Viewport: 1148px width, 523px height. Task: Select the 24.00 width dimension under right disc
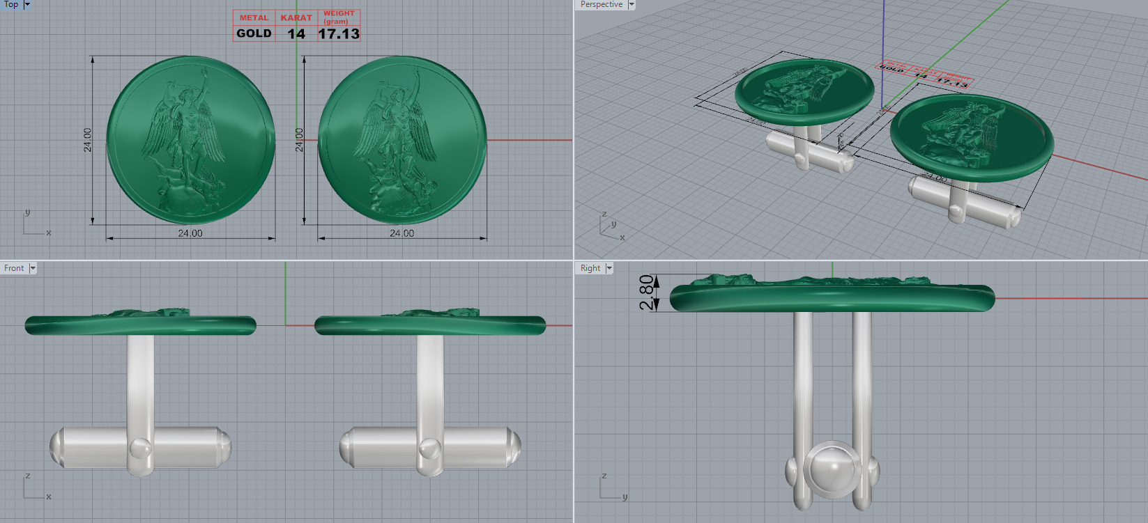pos(402,233)
